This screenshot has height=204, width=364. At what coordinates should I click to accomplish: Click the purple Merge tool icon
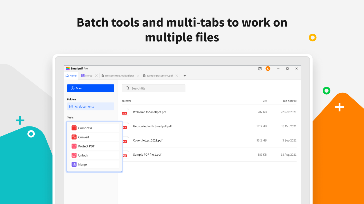pos(74,164)
